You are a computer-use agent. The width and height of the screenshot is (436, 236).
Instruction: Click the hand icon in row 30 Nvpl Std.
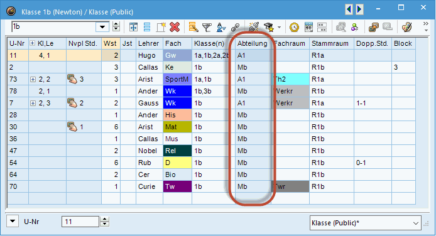[72, 127]
